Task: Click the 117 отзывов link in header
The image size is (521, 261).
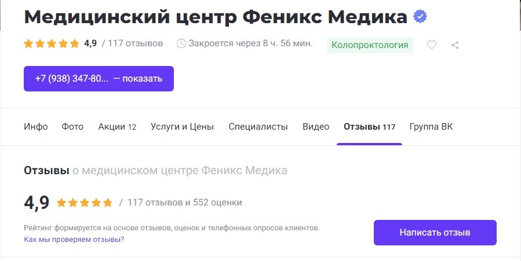Action: click(135, 43)
